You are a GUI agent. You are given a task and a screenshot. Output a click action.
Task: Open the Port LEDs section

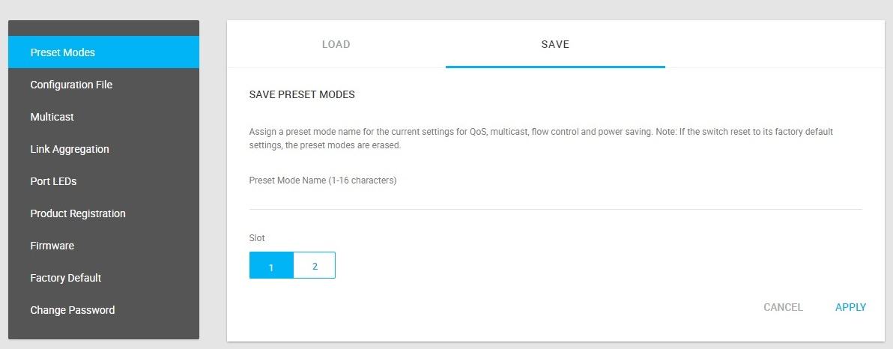click(x=53, y=181)
